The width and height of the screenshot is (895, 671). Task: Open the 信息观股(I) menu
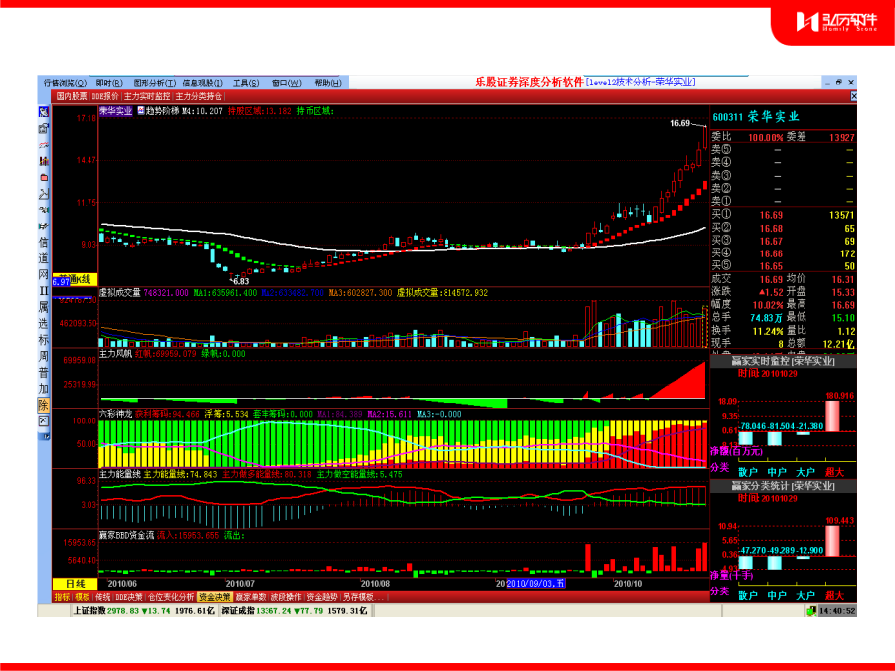[x=202, y=83]
